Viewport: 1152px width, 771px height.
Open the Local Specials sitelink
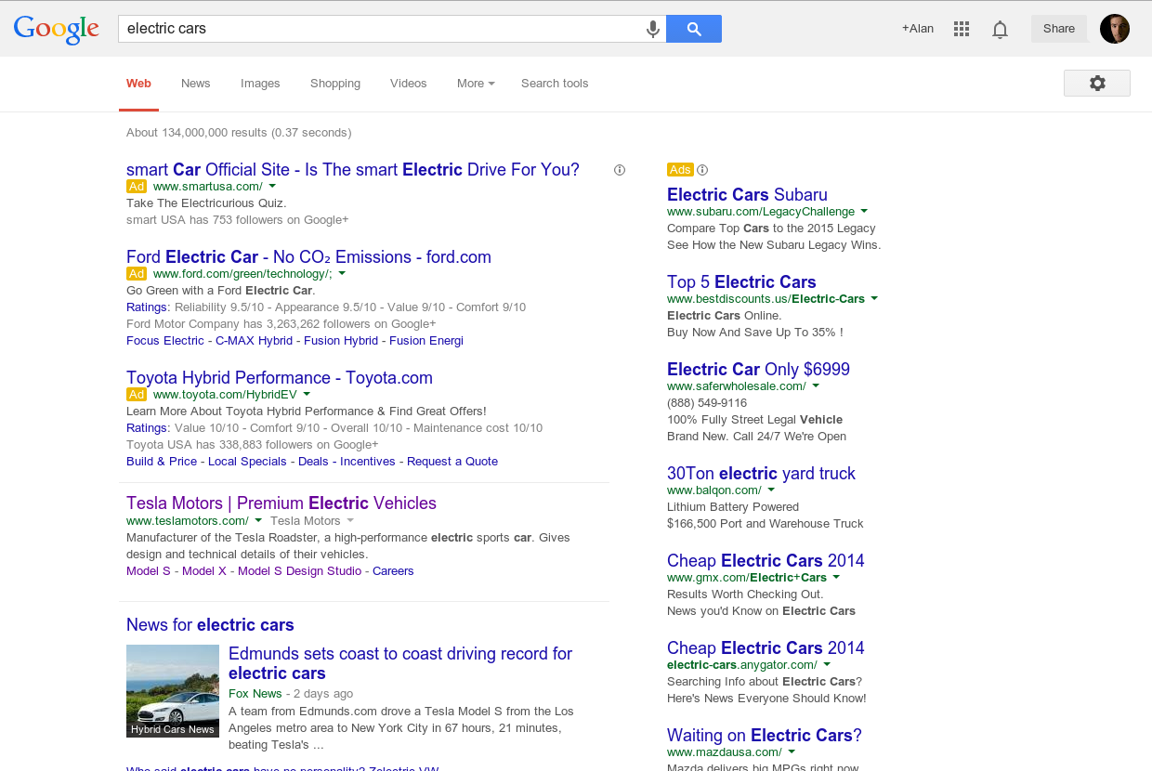247,462
